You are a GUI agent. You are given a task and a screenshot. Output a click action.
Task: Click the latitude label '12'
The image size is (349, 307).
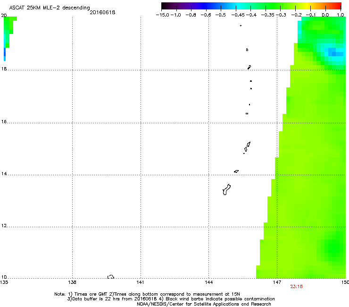[4, 226]
